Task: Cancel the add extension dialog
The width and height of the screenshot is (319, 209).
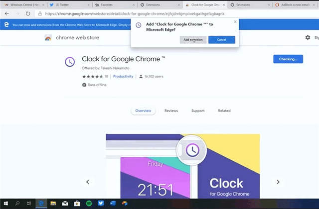Action: [x=222, y=40]
